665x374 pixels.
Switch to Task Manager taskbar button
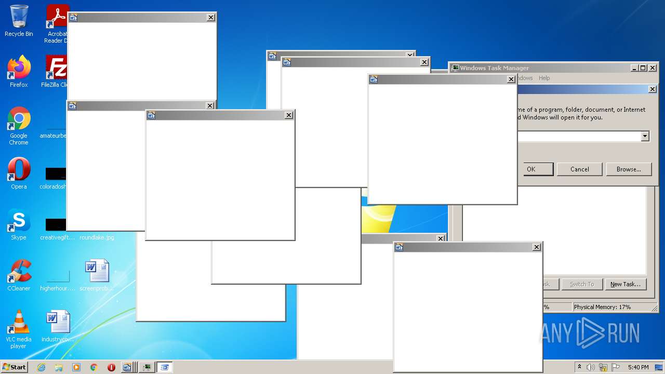[x=147, y=367]
